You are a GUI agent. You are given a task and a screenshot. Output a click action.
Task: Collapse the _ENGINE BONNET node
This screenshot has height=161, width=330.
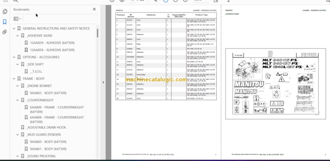pyautogui.click(x=18, y=86)
